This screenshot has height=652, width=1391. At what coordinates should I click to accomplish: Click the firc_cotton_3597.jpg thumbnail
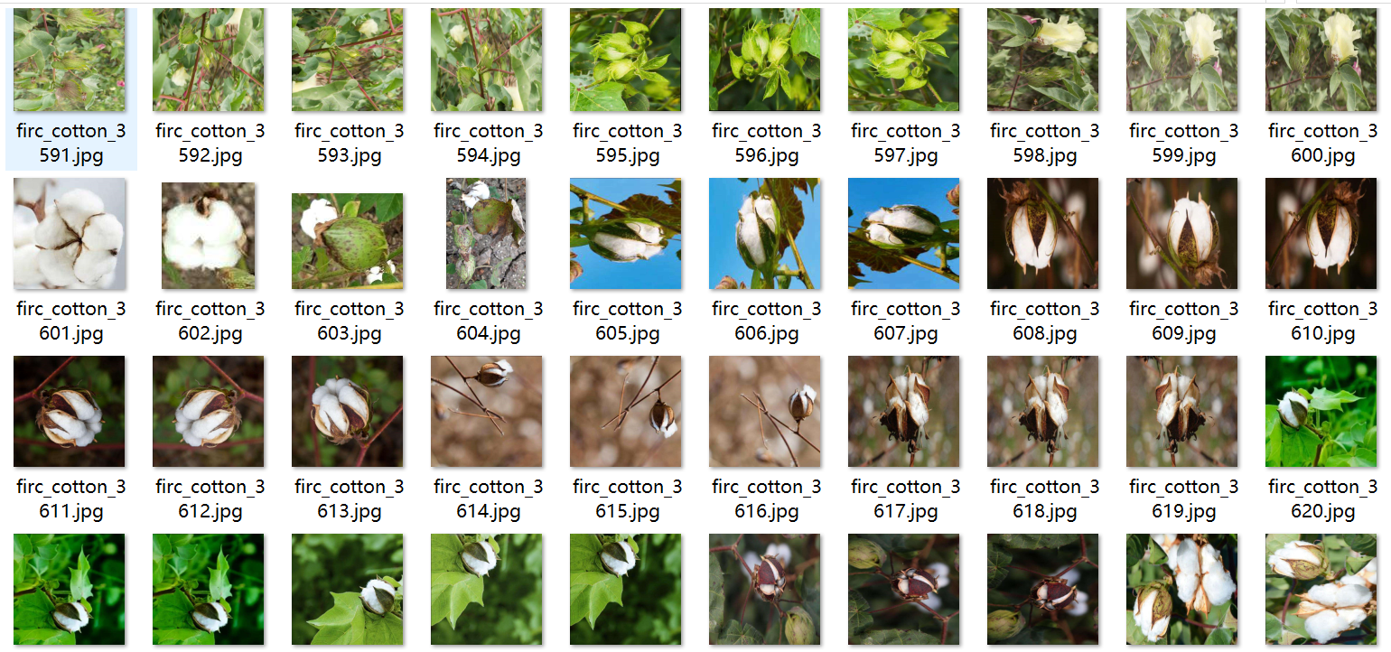pos(904,60)
